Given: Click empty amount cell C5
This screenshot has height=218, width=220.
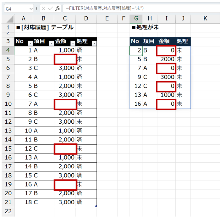Looking at the screenshot, I should click(x=65, y=59).
